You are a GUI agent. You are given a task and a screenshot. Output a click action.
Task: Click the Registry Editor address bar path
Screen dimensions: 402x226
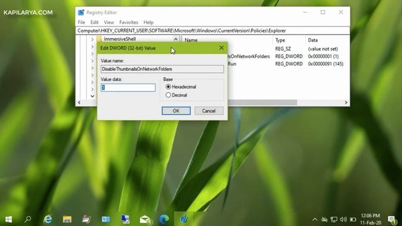click(182, 31)
